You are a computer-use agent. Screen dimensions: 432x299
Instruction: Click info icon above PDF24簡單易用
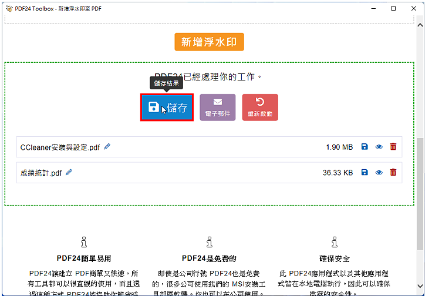coord(84,242)
